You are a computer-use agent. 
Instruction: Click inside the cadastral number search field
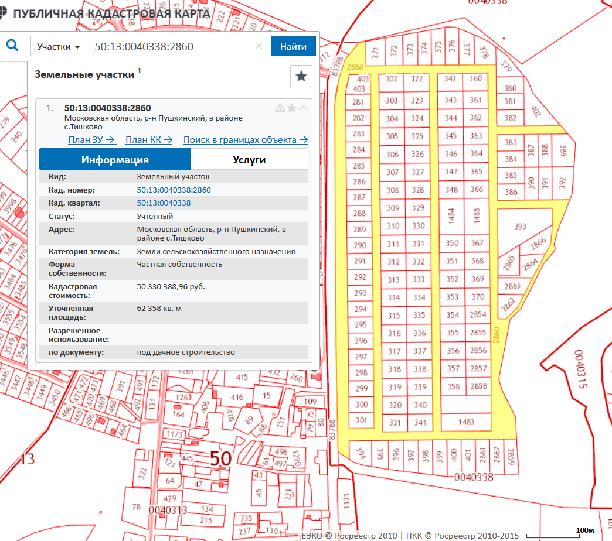click(x=170, y=46)
